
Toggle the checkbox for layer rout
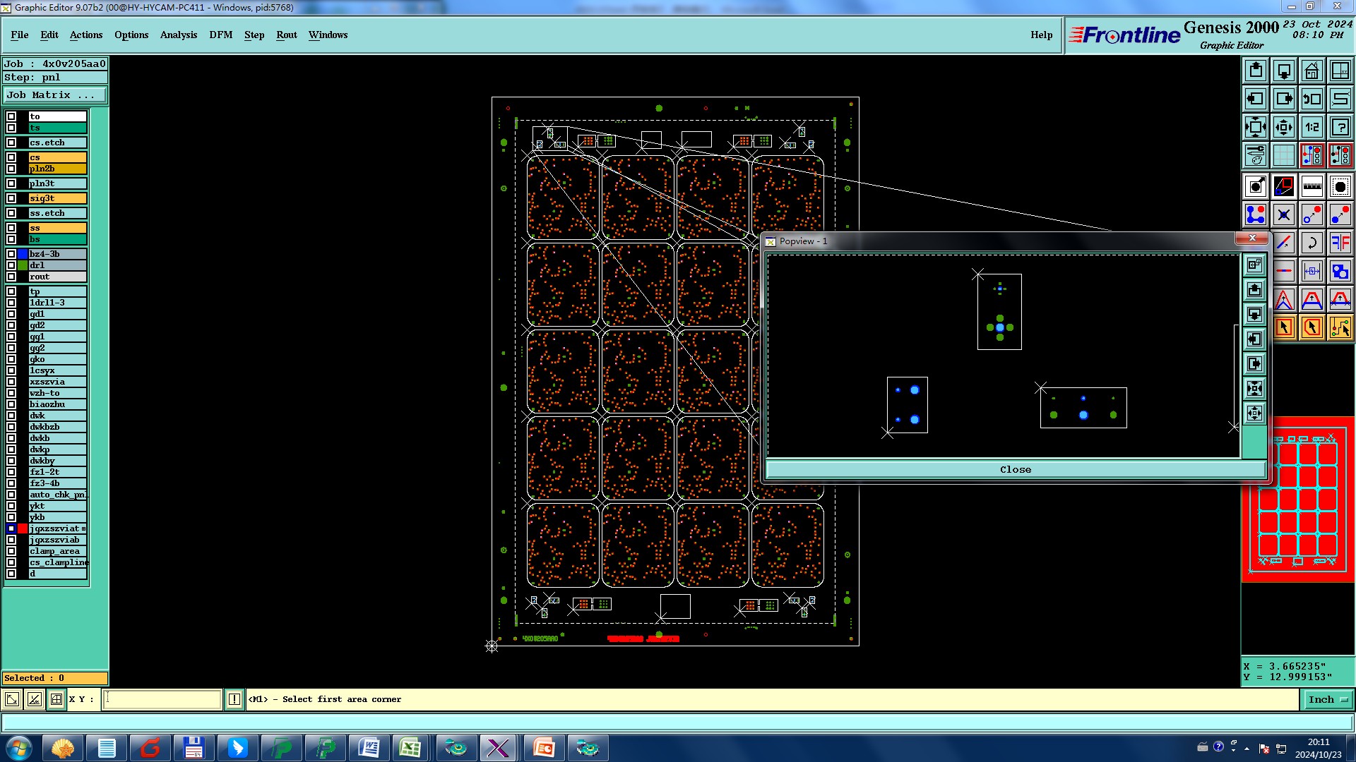(x=11, y=277)
